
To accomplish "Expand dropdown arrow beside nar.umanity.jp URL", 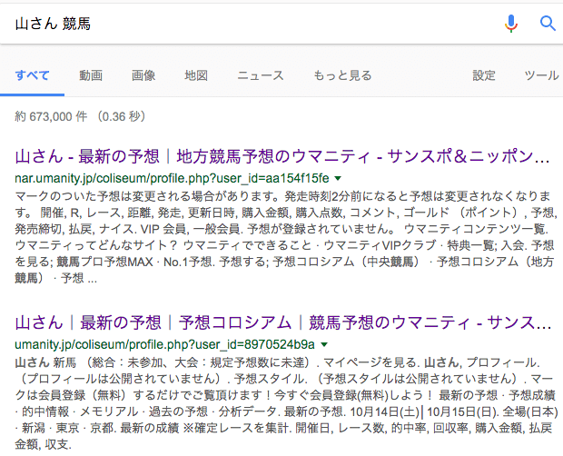I will click(338, 178).
